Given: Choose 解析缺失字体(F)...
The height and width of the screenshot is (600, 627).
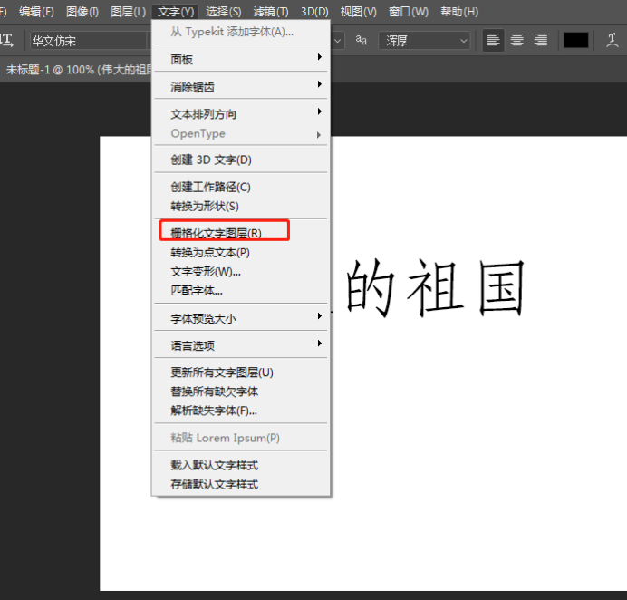Looking at the screenshot, I should 241,411.
